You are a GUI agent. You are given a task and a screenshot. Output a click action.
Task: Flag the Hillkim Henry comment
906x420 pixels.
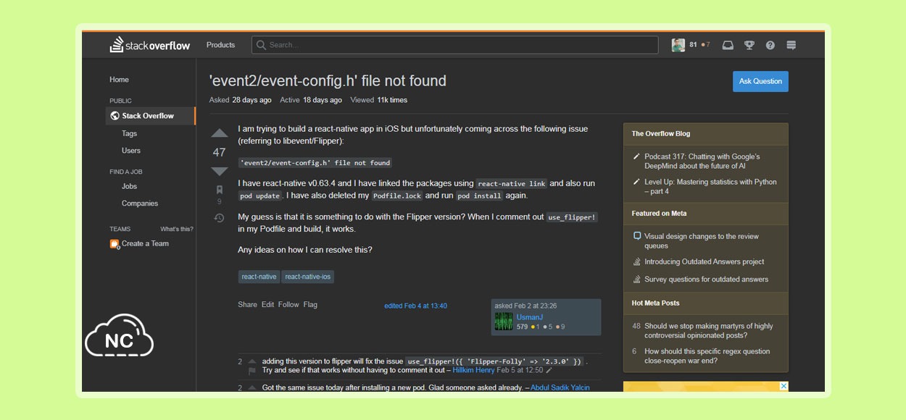pyautogui.click(x=252, y=371)
